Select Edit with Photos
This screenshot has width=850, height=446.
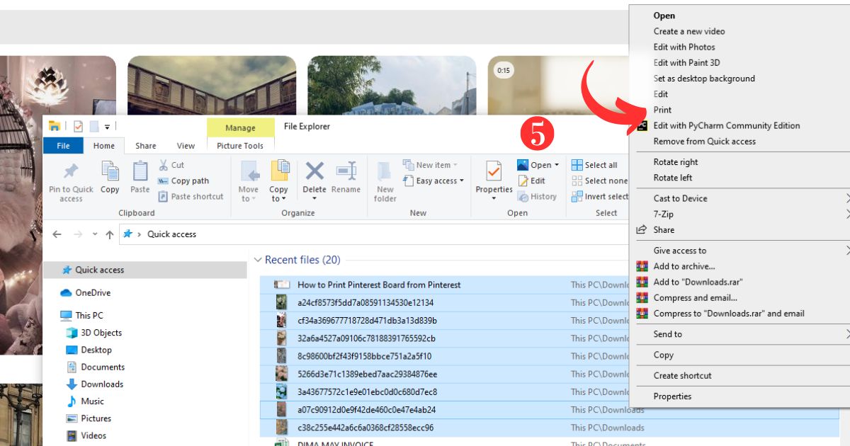(684, 47)
